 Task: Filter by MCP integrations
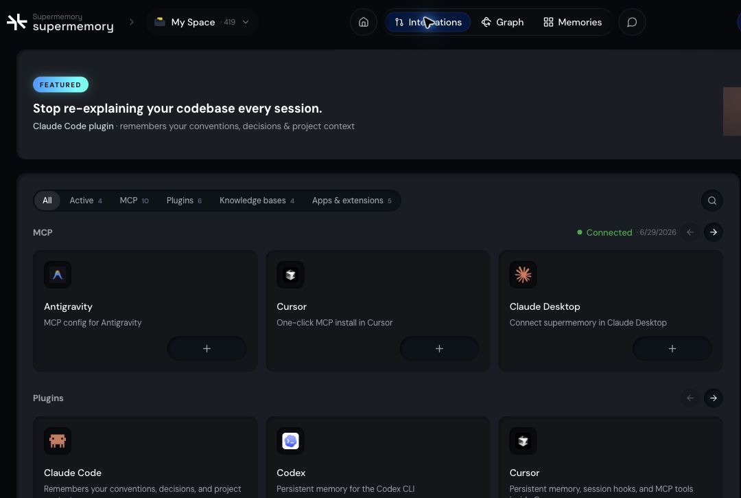134,201
